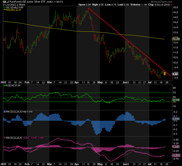Click 2022 on the bottom date axis
Viewport: 182px width, 166px height.
coord(3,164)
